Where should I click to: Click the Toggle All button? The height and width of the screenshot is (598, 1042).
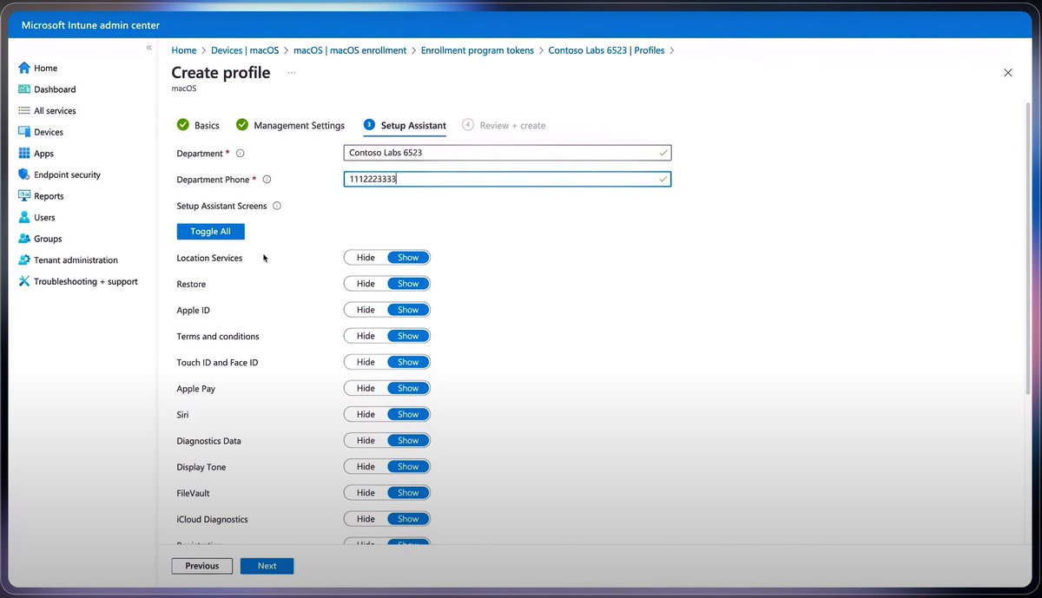pos(211,232)
